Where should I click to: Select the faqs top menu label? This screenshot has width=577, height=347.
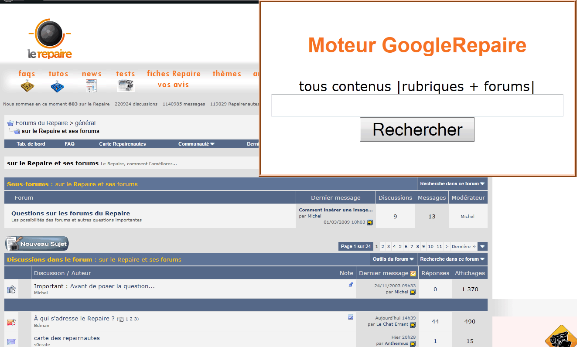tap(27, 74)
